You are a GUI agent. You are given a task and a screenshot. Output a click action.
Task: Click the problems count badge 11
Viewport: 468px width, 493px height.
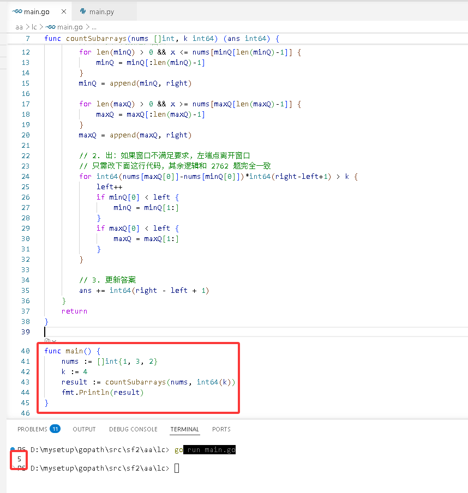(x=55, y=429)
